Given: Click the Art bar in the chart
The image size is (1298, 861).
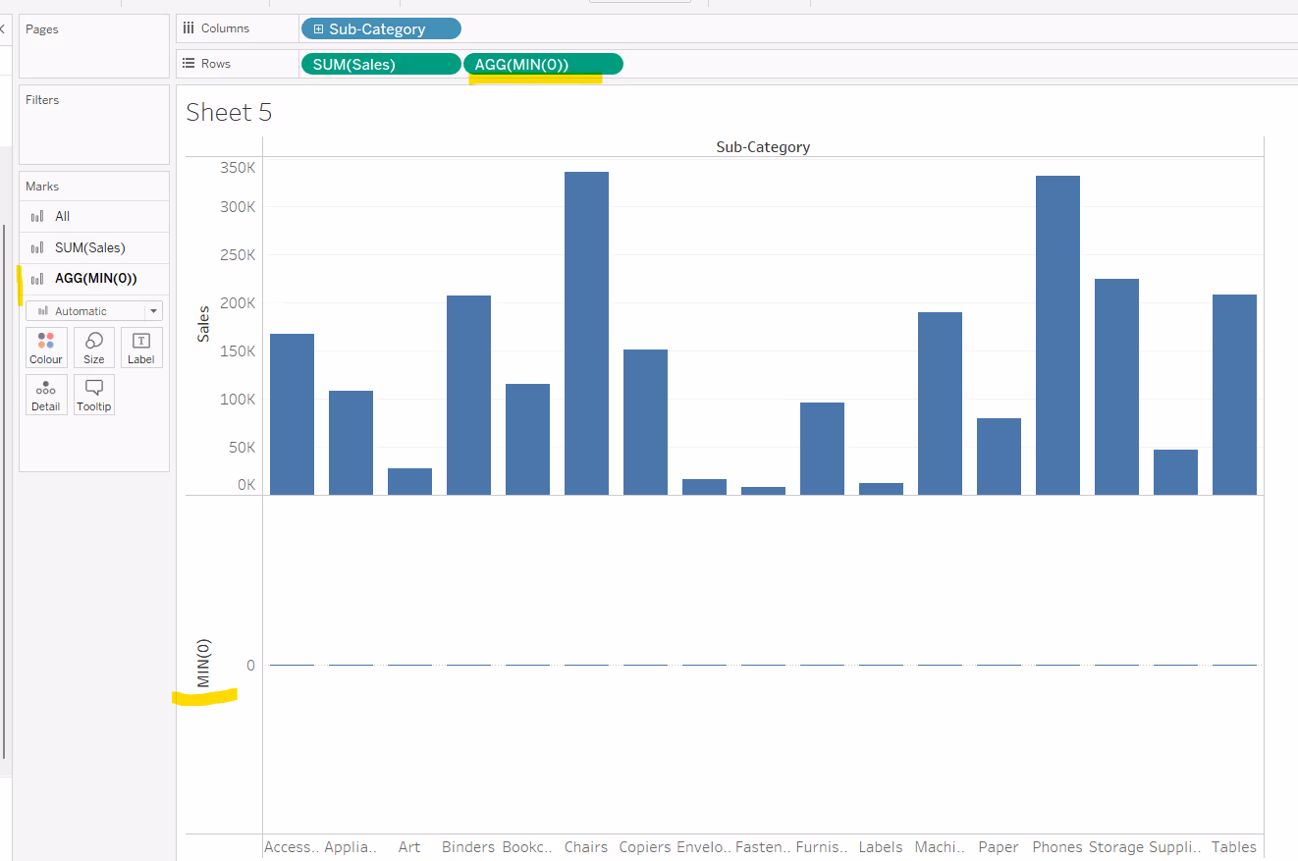Looking at the screenshot, I should pyautogui.click(x=409, y=481).
